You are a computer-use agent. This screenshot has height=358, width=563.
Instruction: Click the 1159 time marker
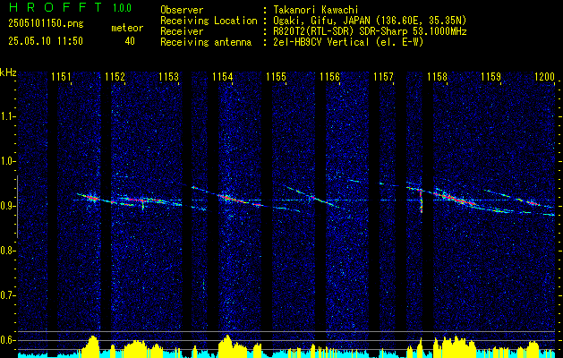coord(490,77)
